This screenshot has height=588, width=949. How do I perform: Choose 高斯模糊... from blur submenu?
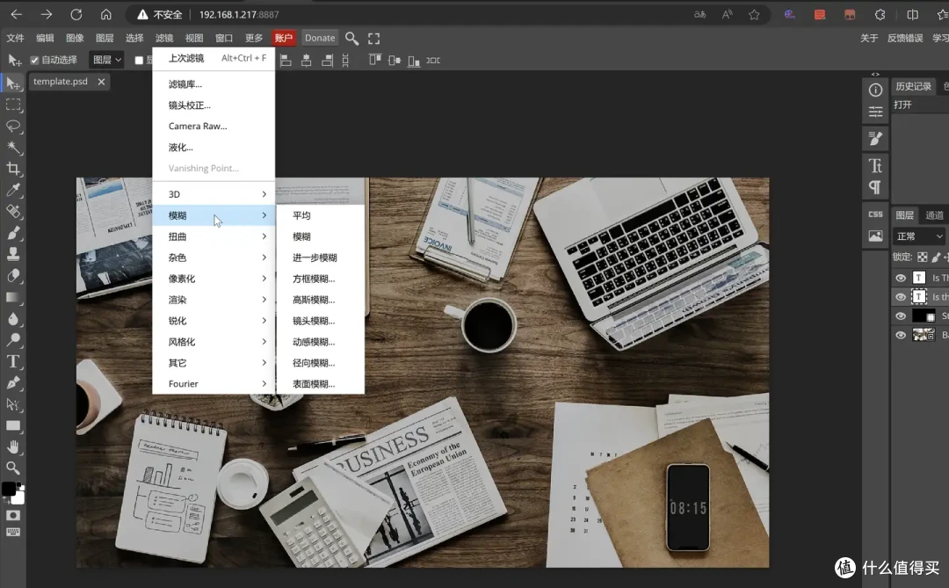[320, 300]
